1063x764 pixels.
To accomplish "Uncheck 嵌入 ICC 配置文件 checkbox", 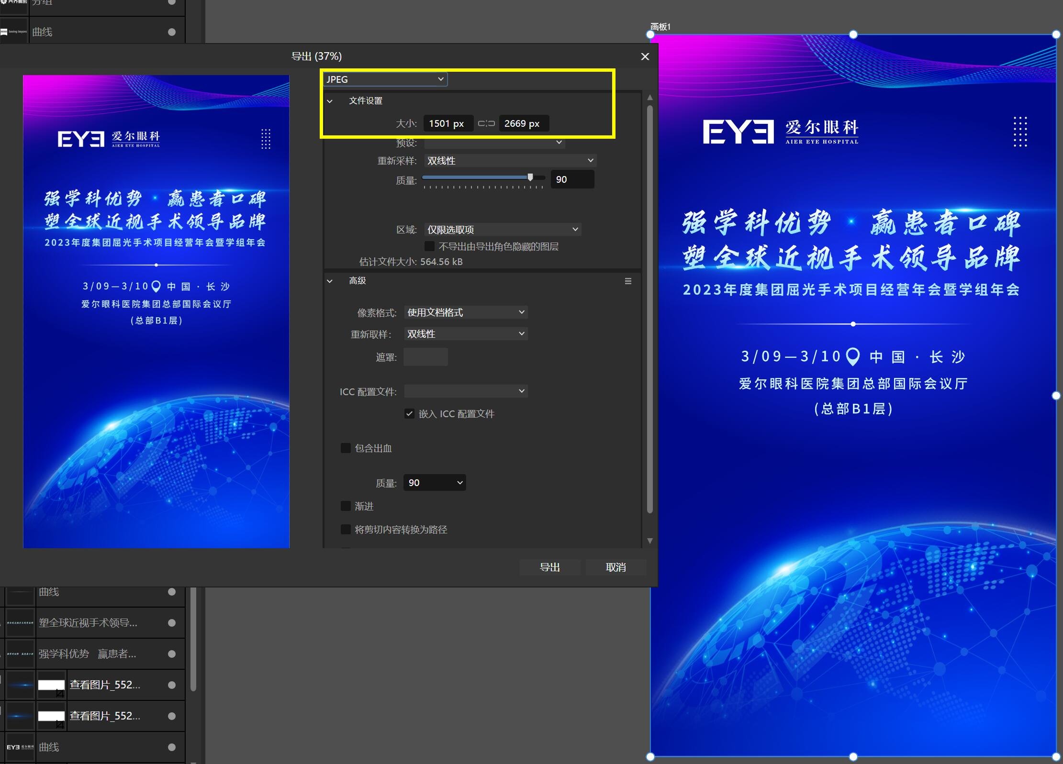I will 409,414.
